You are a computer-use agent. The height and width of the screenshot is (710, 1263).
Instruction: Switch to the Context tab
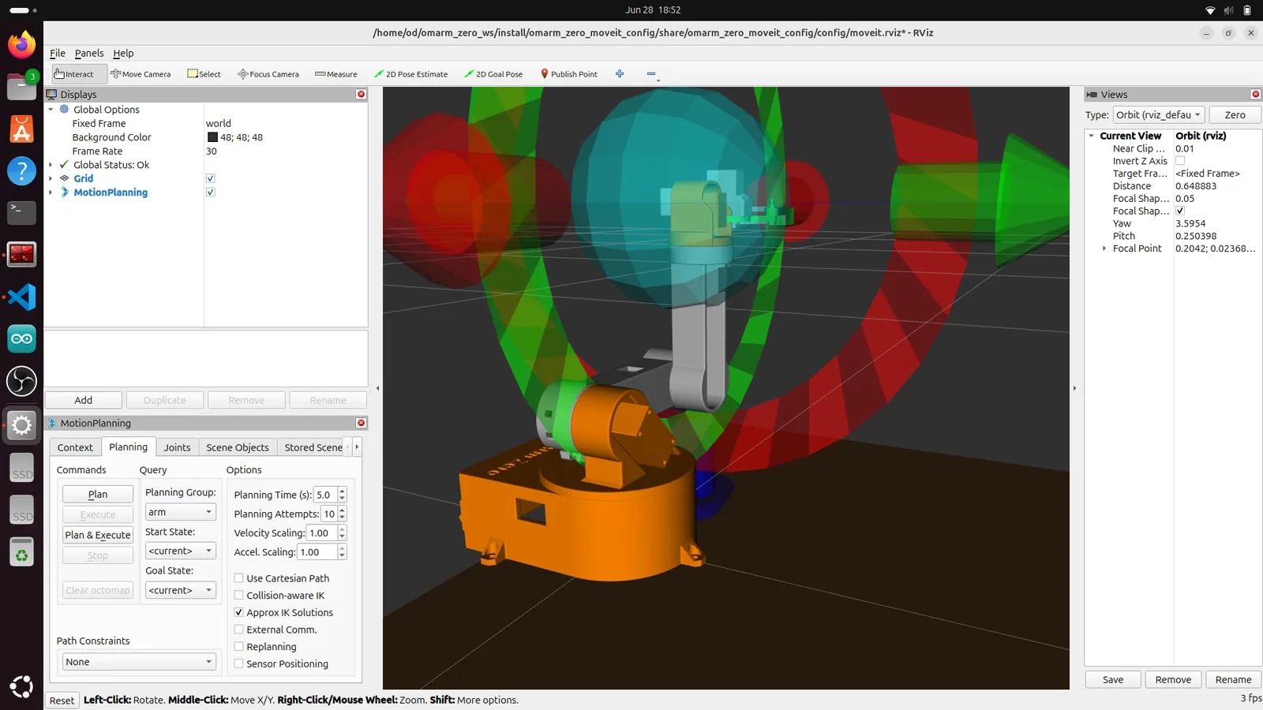click(75, 447)
